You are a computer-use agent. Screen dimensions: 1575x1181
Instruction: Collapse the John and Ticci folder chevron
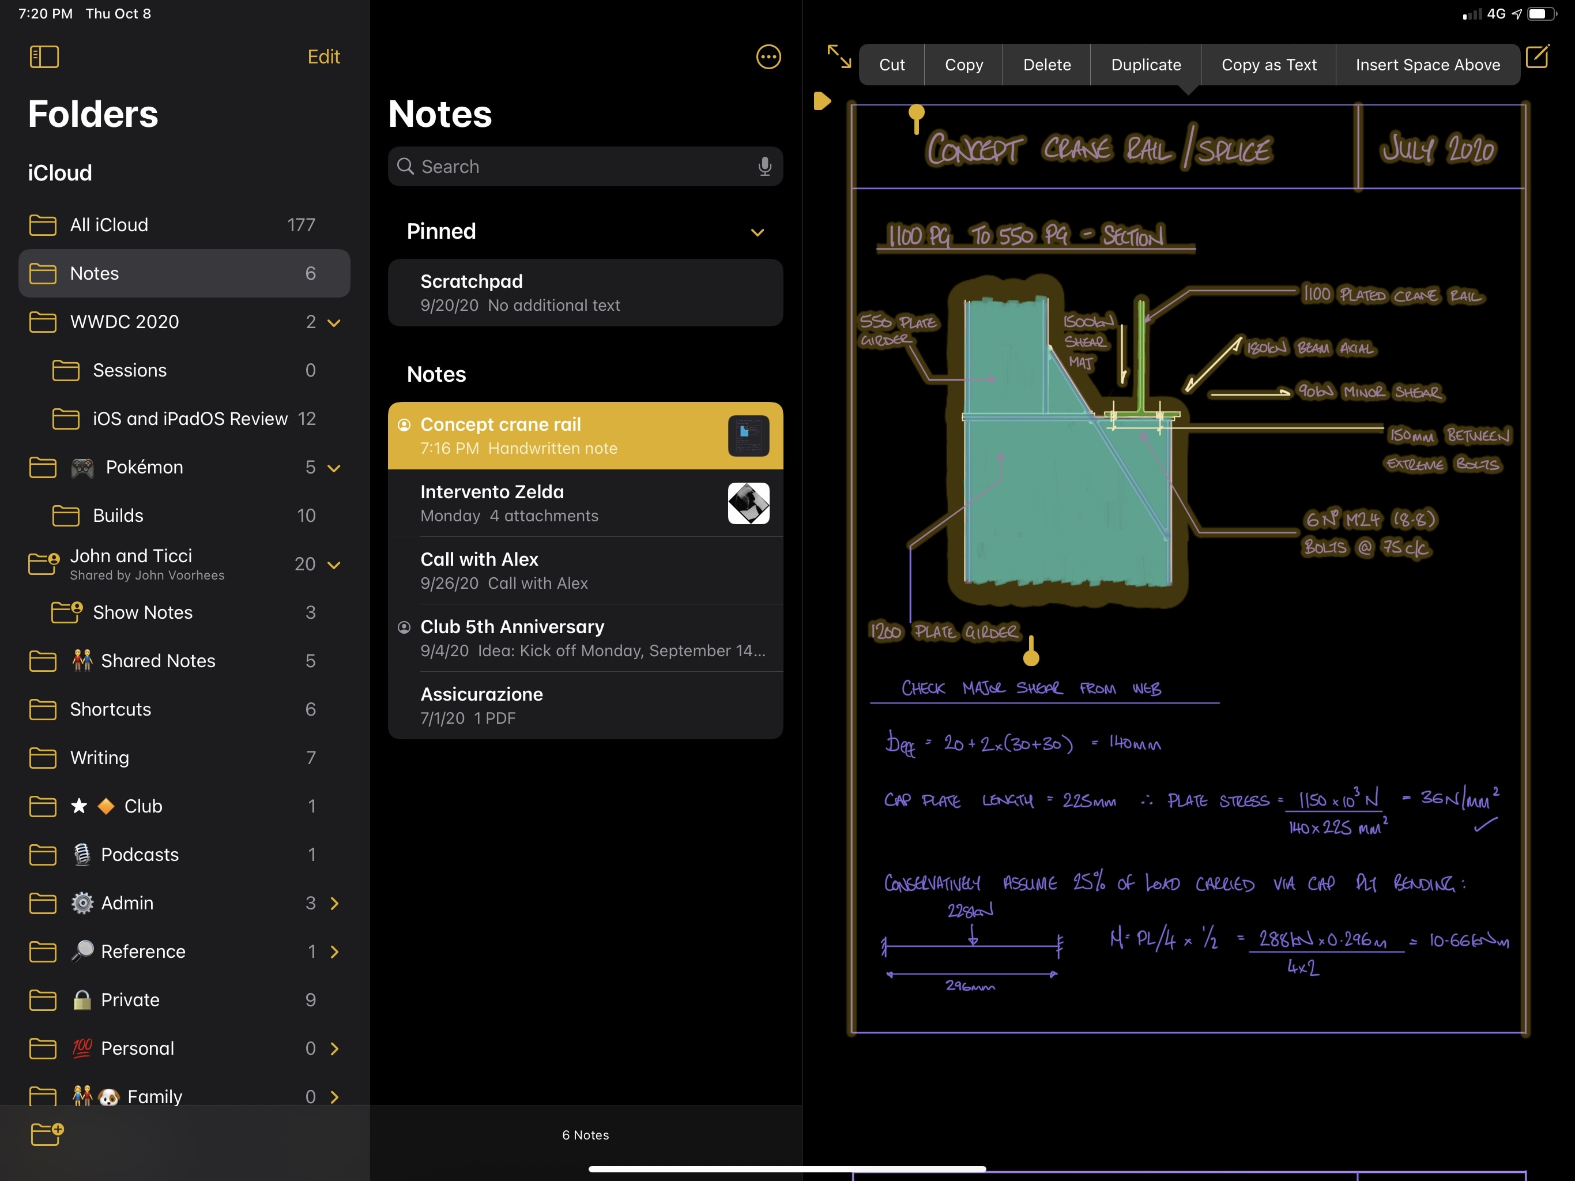334,565
